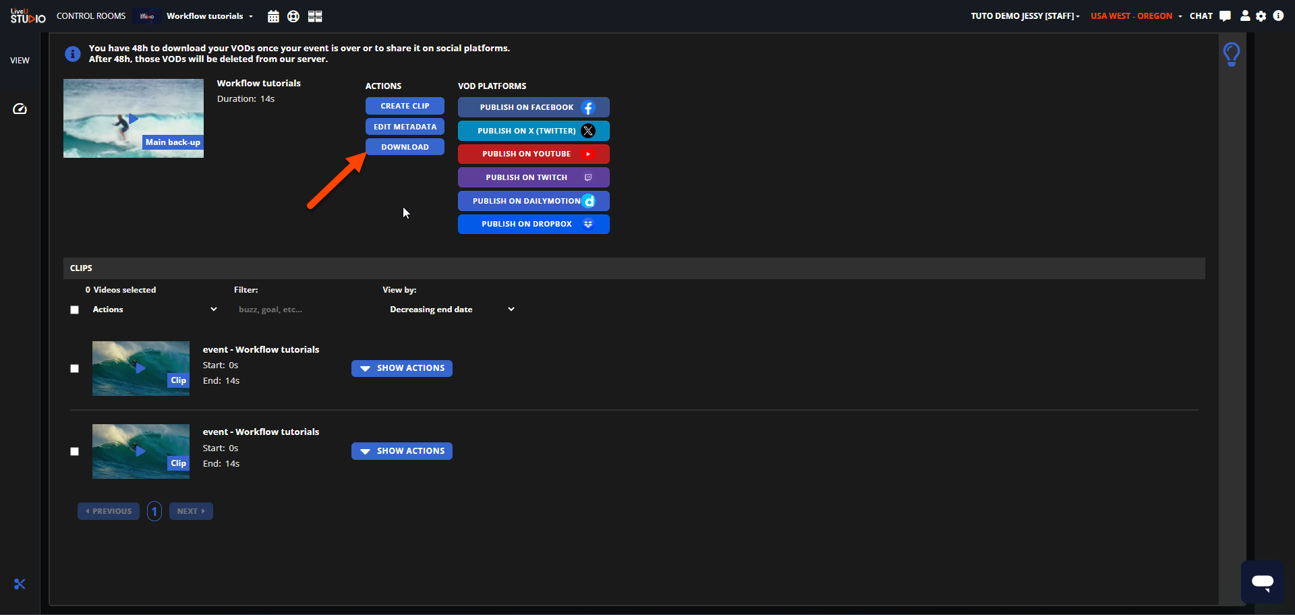Click the YouTube logo icon
This screenshot has height=615, width=1295.
point(588,154)
